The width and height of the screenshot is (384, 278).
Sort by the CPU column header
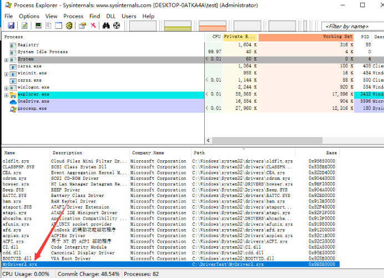[214, 37]
